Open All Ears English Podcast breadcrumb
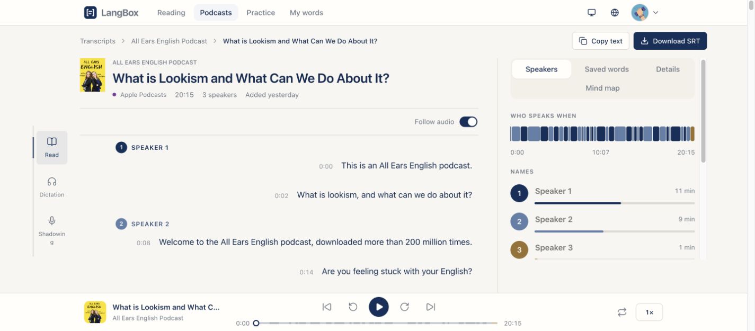 [169, 41]
